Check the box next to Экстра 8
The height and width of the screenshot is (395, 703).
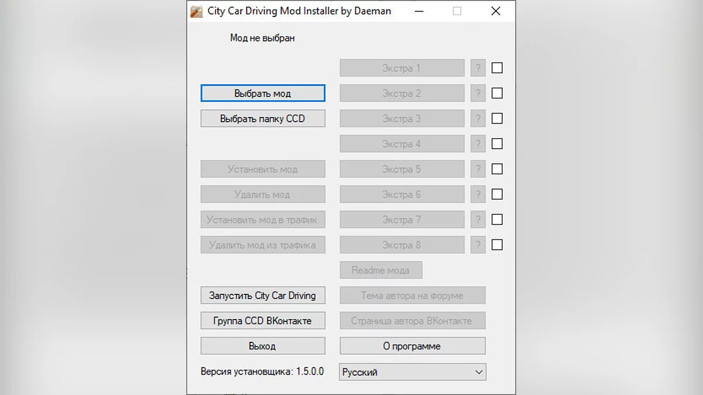(497, 245)
